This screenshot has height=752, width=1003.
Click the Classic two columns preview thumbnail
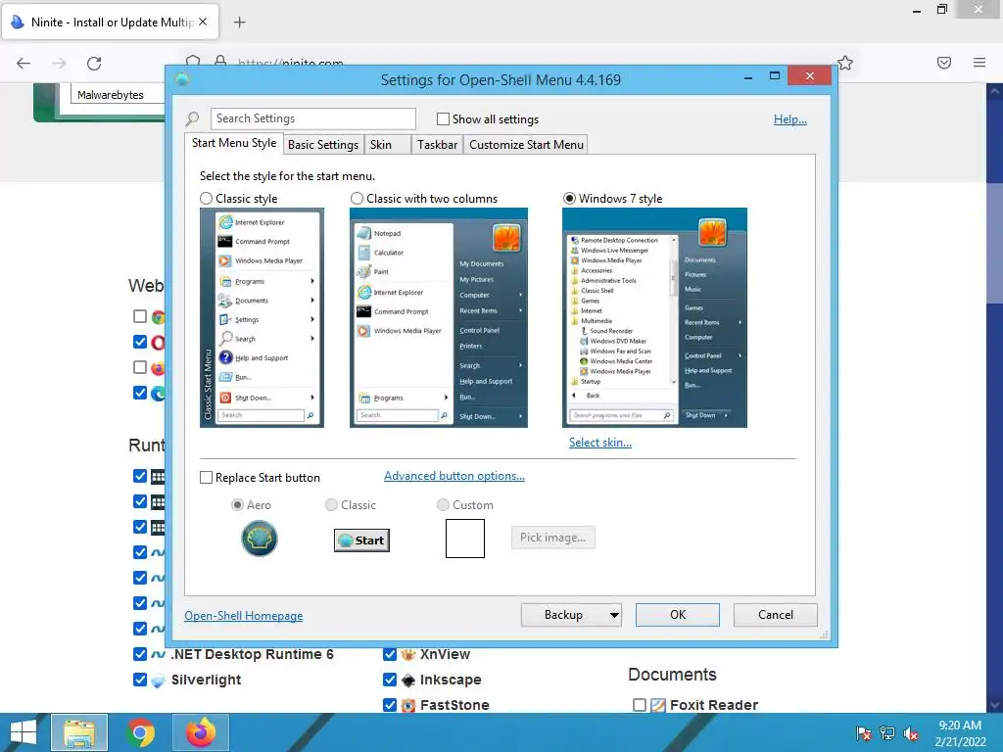pos(438,318)
